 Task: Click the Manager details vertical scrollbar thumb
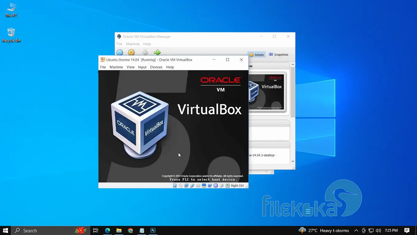point(293,92)
